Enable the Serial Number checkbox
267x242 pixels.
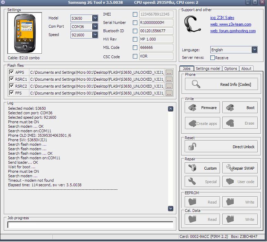135,23
